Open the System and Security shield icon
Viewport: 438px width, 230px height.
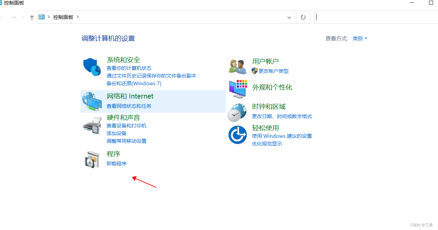pyautogui.click(x=92, y=67)
